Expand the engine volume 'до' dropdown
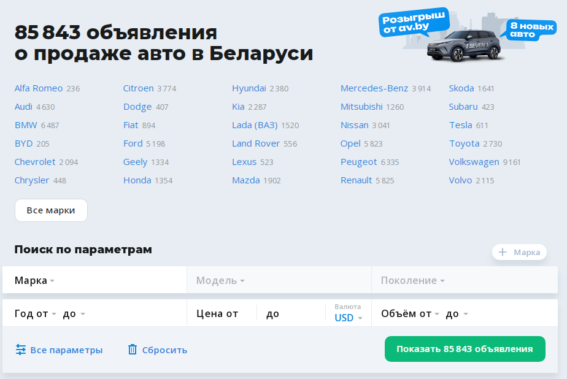Image resolution: width=567 pixels, height=379 pixels. tap(457, 313)
